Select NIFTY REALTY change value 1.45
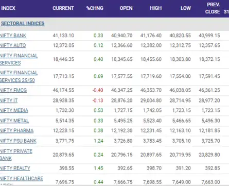Screen dimensions: 229x186 click(x=98, y=168)
